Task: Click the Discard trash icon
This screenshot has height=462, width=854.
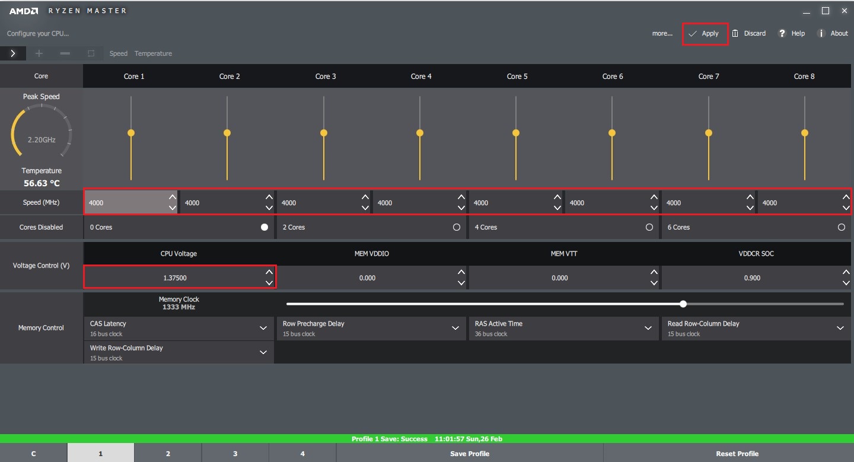Action: coord(735,34)
